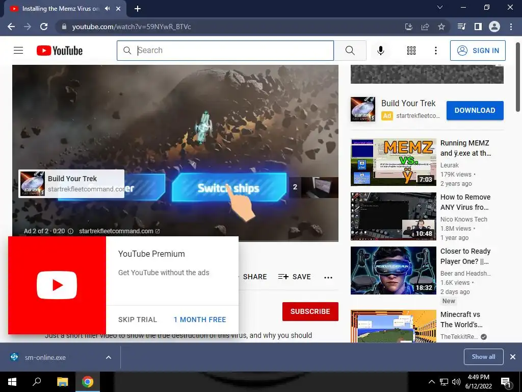Go to YouTube home via logo

click(x=60, y=51)
